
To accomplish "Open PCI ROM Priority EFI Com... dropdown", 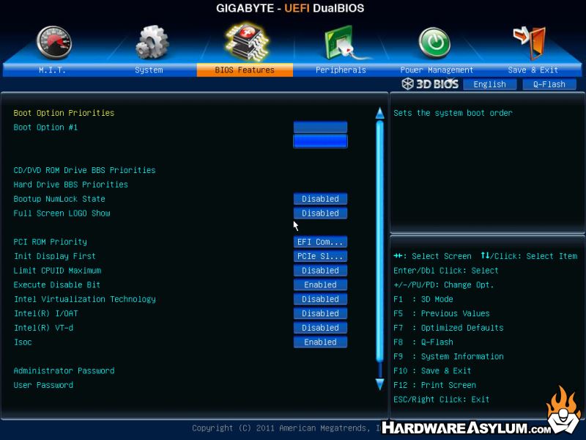I will point(320,242).
